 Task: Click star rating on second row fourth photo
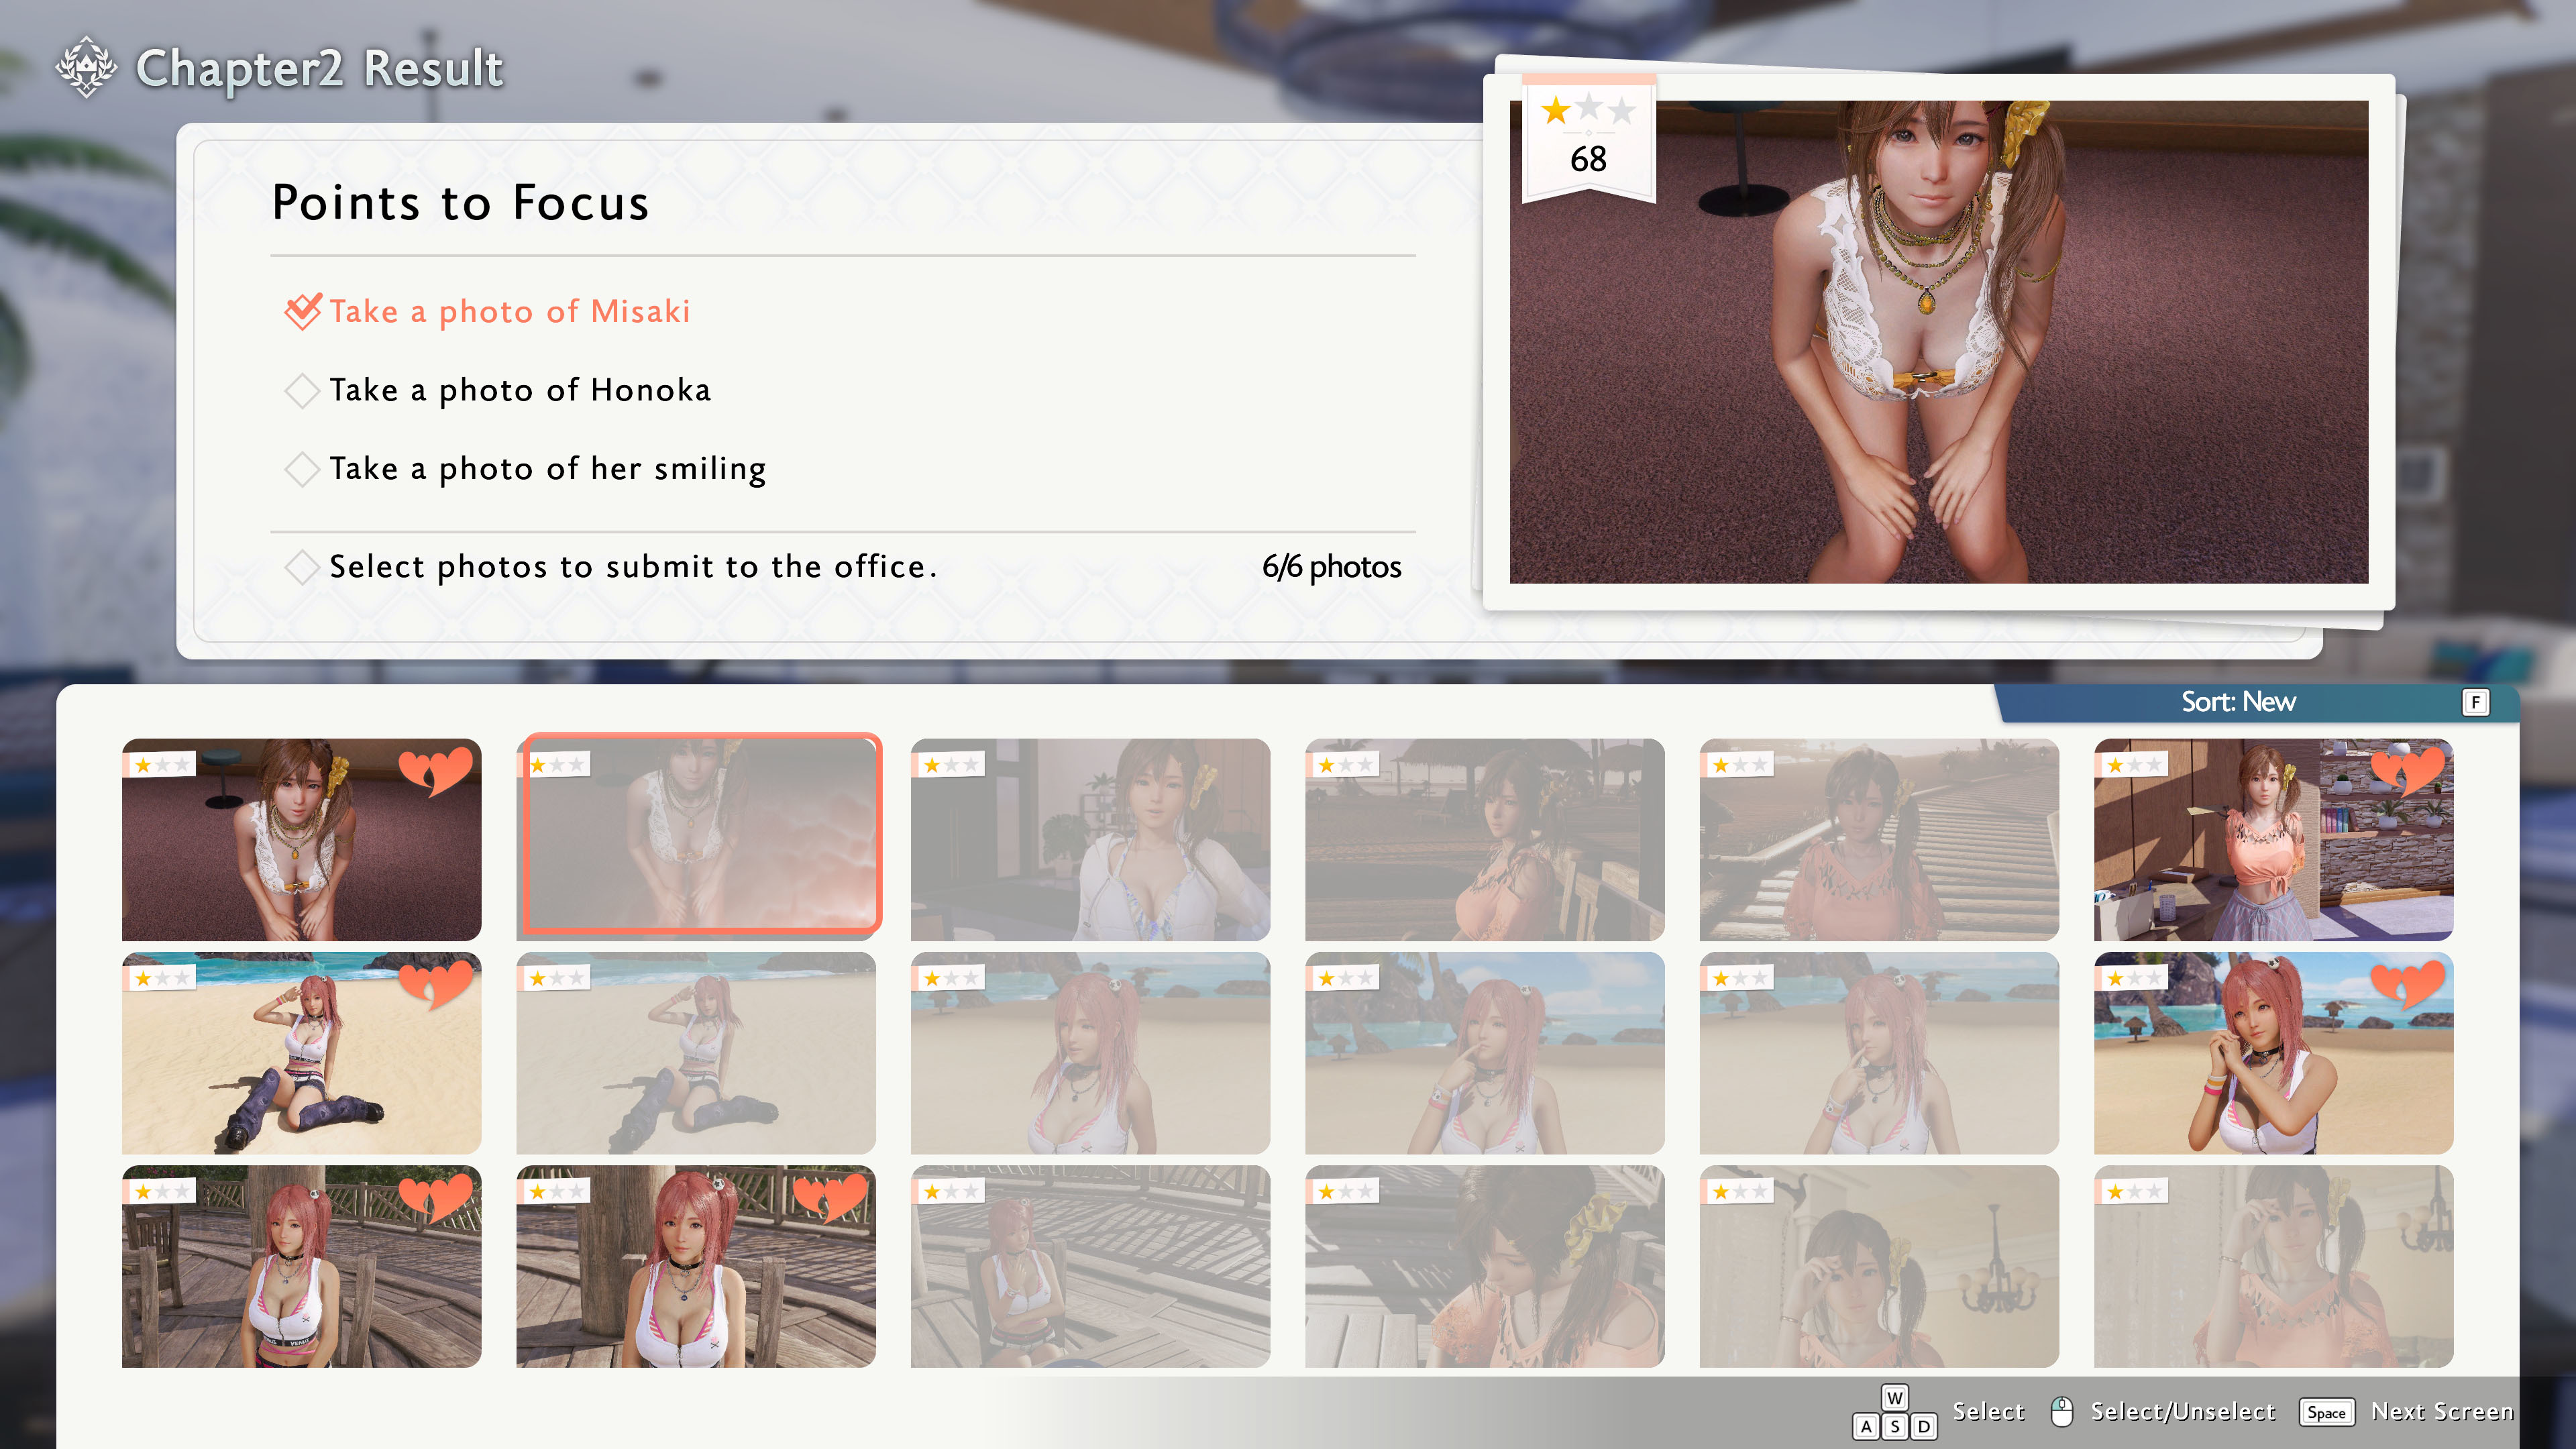pyautogui.click(x=1343, y=978)
